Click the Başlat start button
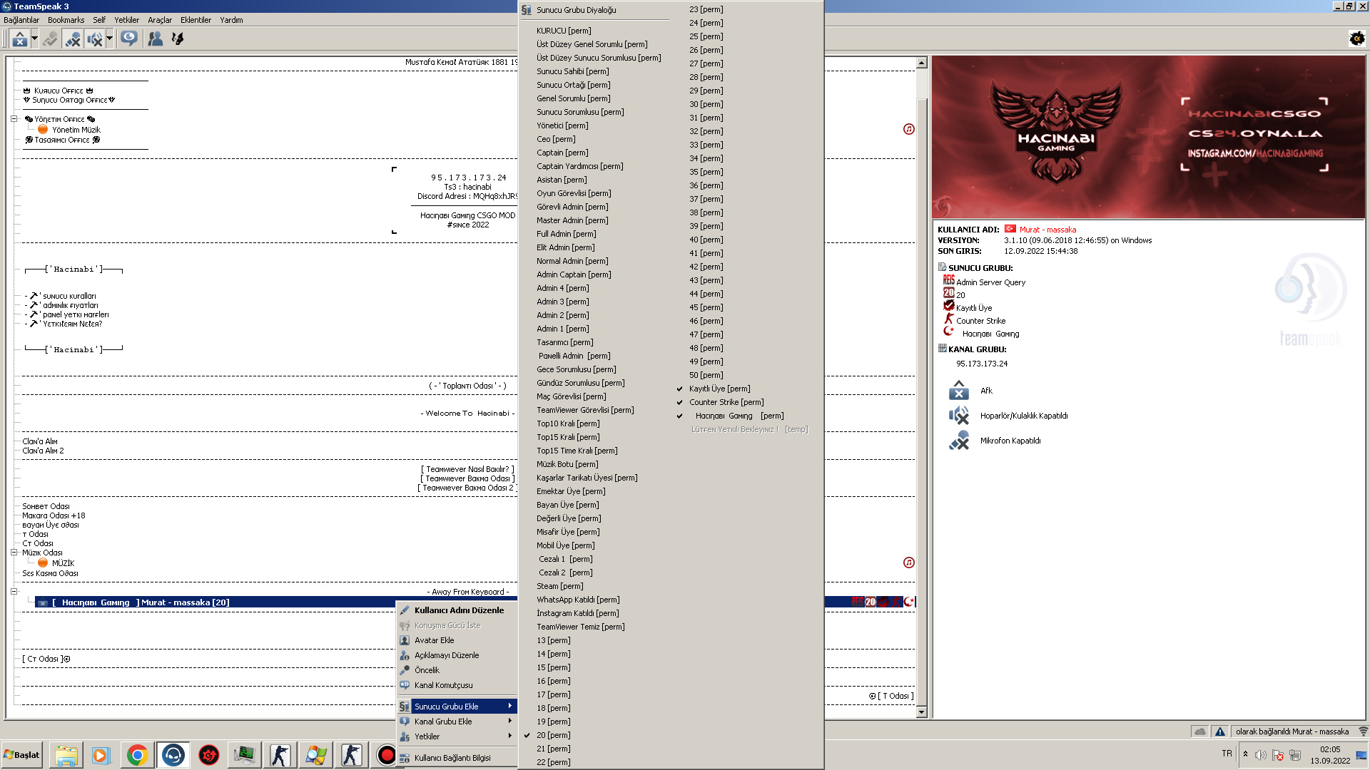This screenshot has height=770, width=1370. (x=22, y=755)
